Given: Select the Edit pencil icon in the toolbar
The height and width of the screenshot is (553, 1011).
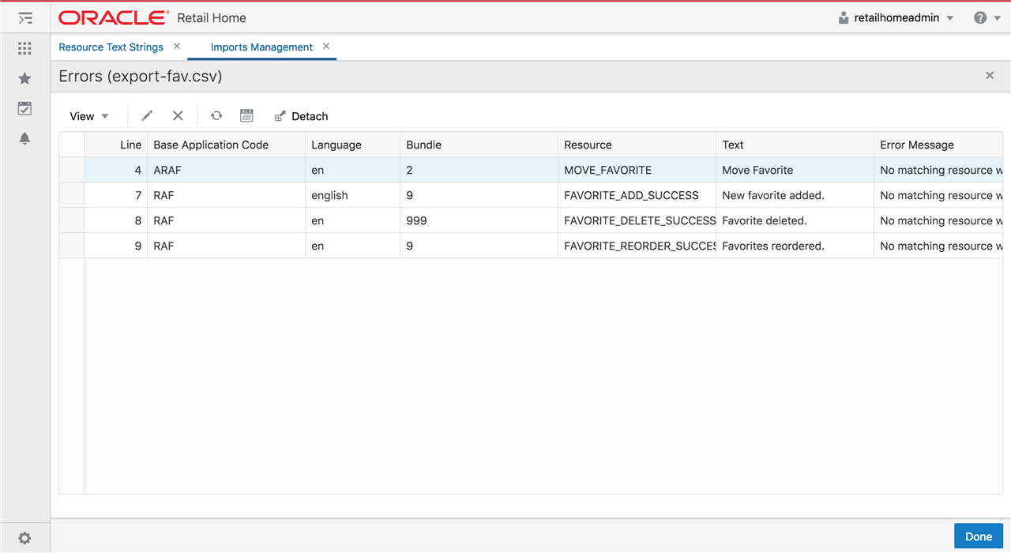Looking at the screenshot, I should pos(147,115).
